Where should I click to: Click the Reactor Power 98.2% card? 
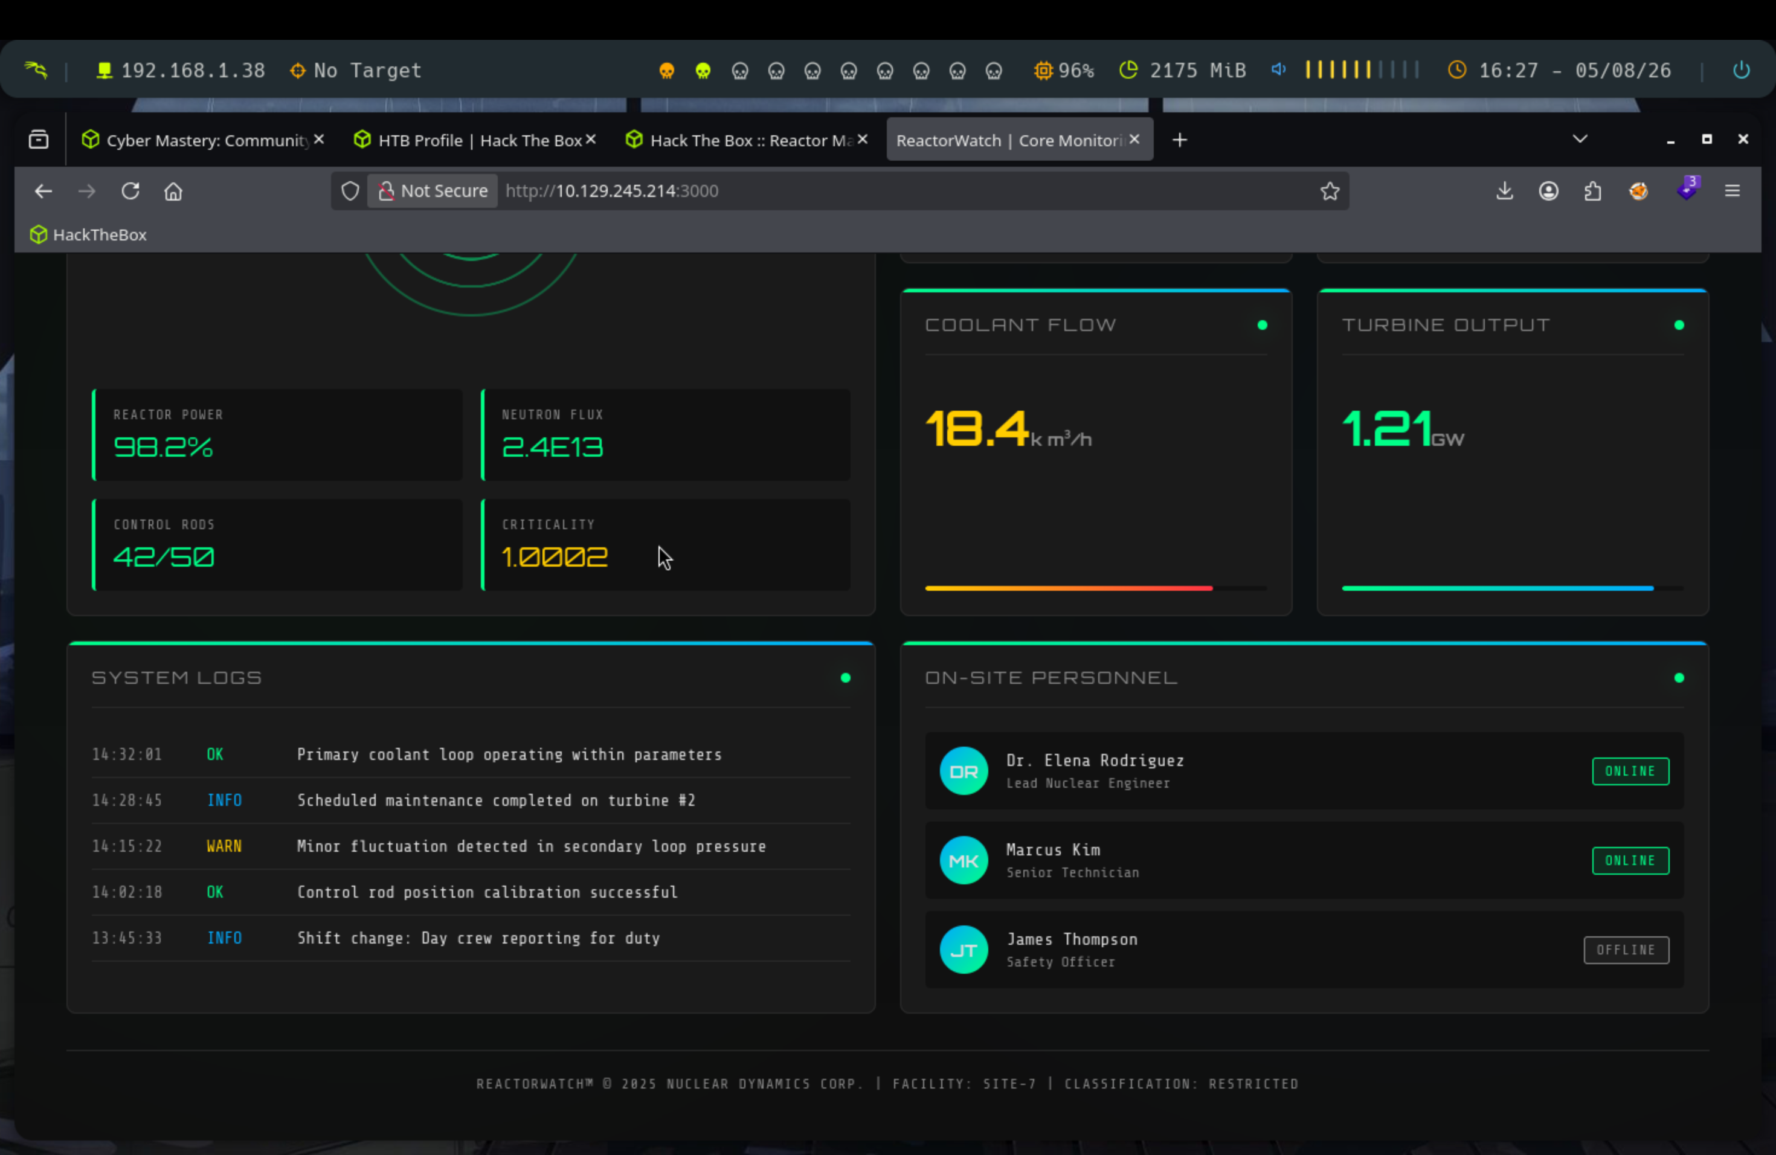click(277, 434)
